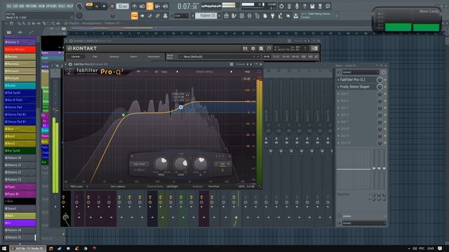449x252 pixels.
Task: Open Kontakt's save icon
Action: pos(245,48)
